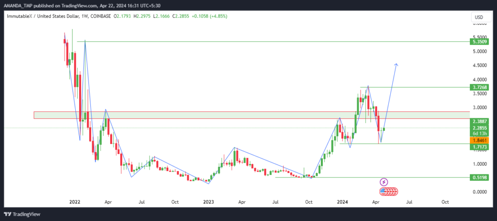Click the Apr label right after 2024

point(376,202)
